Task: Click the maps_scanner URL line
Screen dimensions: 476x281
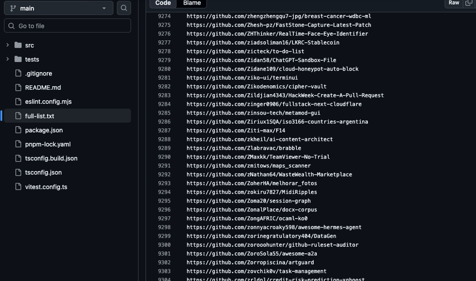Action: click(x=249, y=166)
